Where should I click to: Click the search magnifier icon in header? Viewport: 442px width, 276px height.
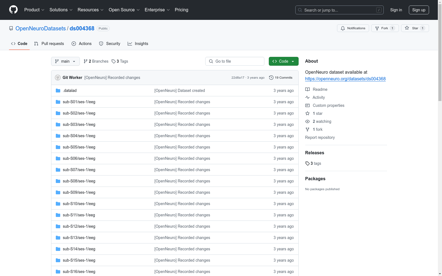tap(300, 10)
